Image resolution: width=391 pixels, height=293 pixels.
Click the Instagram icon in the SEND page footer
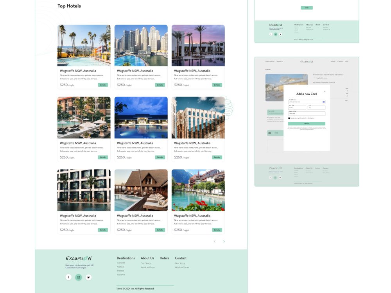(x=276, y=34)
